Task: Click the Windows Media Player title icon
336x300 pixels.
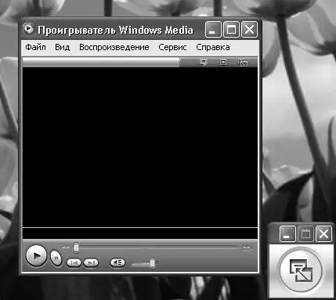Action: point(28,29)
